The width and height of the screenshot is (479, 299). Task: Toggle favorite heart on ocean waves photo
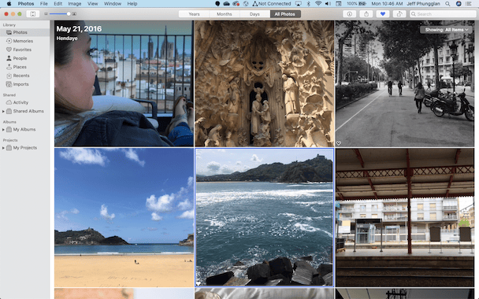coord(199,284)
